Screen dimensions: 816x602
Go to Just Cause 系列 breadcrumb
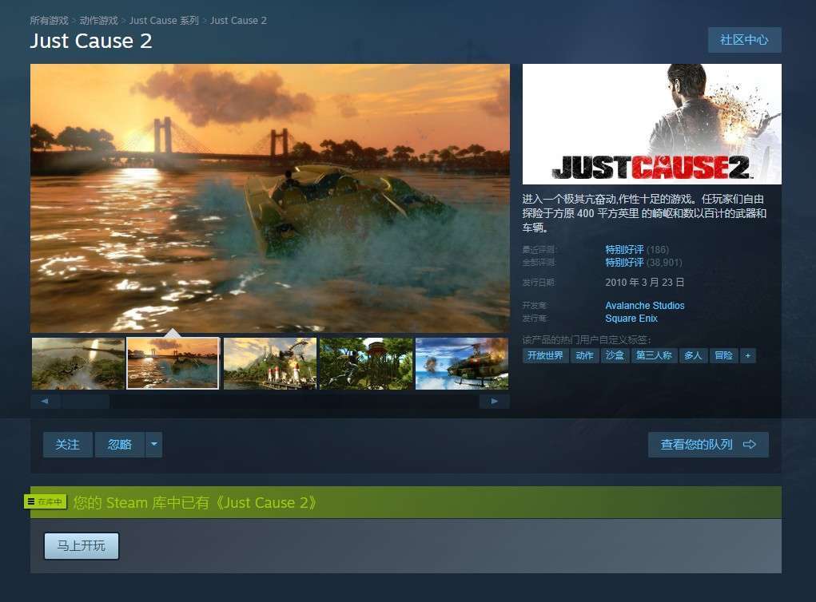point(164,20)
